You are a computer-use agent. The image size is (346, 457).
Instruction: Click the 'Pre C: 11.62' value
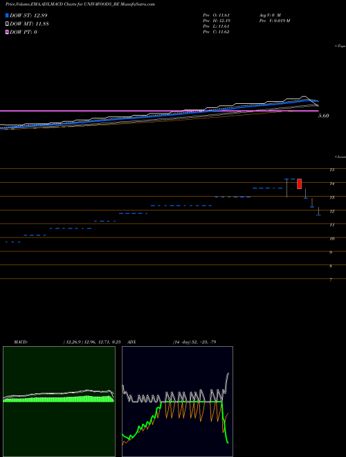217,32
